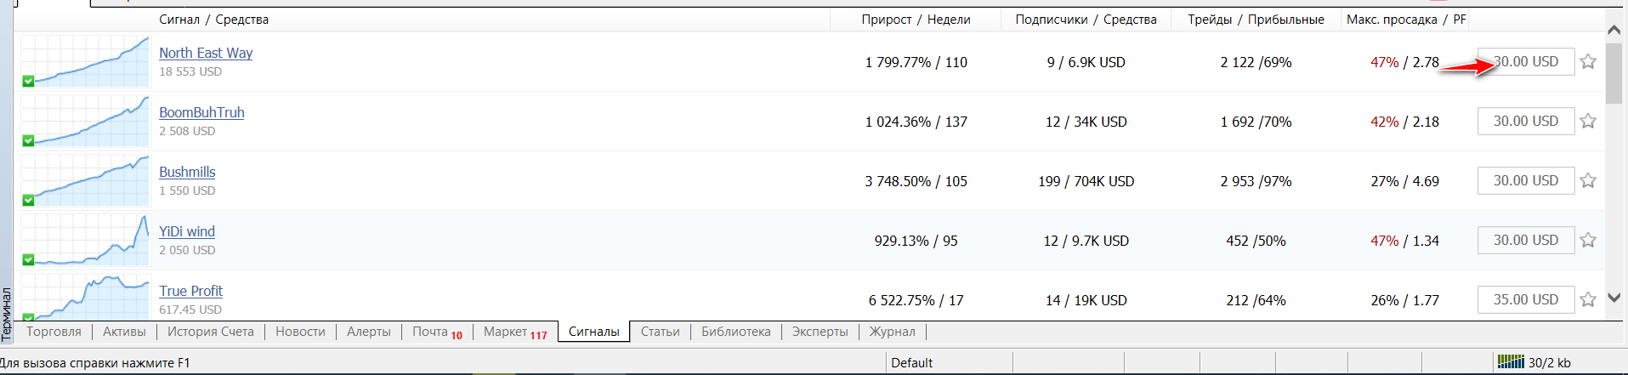Subscribe to North East Way for 30.00 USD
Image resolution: width=1628 pixels, height=375 pixels.
(1526, 61)
